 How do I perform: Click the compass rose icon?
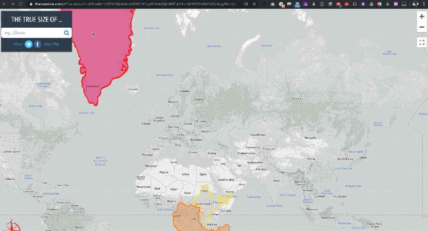12,225
